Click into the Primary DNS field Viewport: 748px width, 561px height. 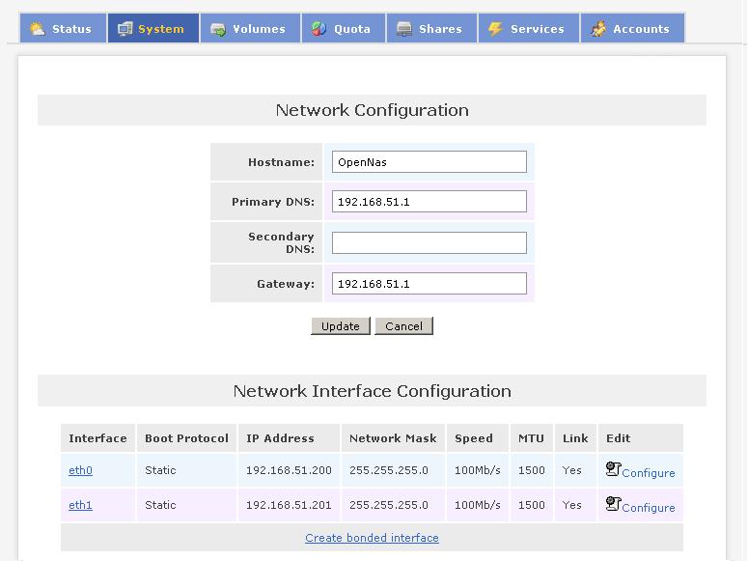[429, 202]
